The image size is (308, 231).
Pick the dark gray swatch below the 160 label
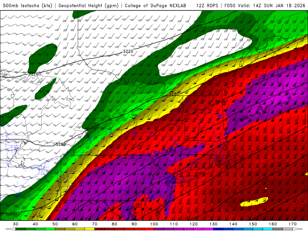278,229
